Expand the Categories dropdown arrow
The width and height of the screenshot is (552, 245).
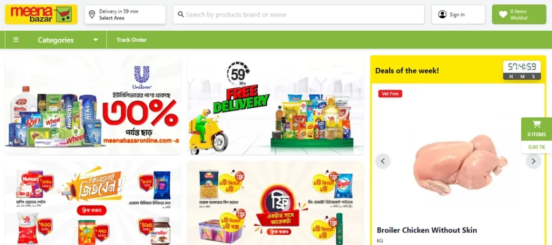point(95,40)
